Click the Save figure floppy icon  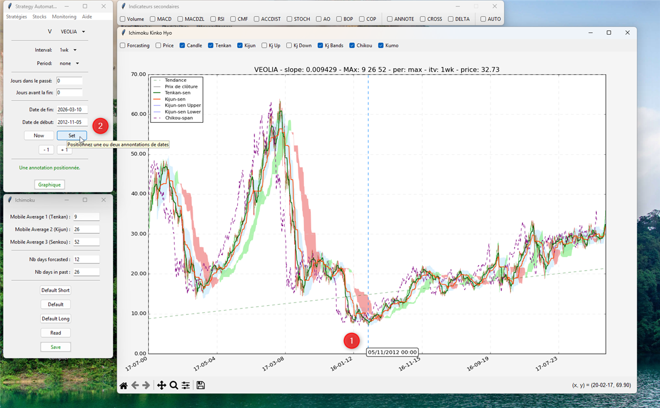(x=201, y=385)
